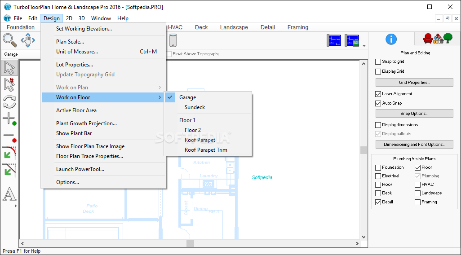Image resolution: width=461 pixels, height=255 pixels.
Task: Click the Grid Properties button
Action: pos(414,83)
